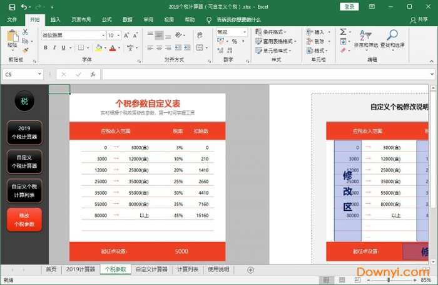The width and height of the screenshot is (438, 285).
Task: Click the Save icon in quick access toolbar
Action: pyautogui.click(x=12, y=7)
